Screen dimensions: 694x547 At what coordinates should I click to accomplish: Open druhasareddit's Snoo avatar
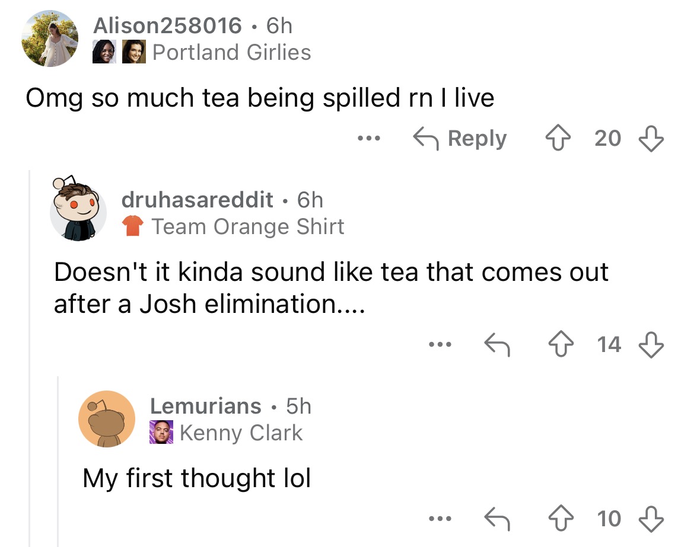pyautogui.click(x=78, y=209)
